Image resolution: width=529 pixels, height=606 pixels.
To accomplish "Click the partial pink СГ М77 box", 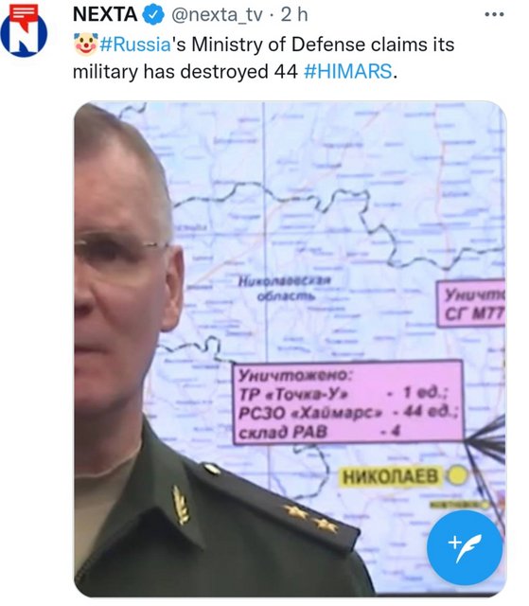I will click(x=471, y=304).
